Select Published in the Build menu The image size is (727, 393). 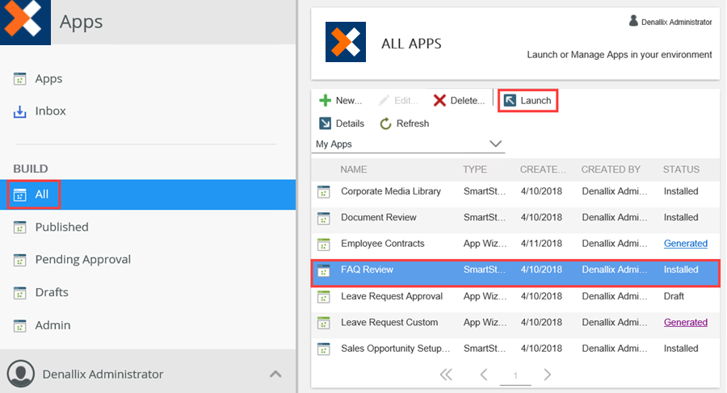coord(61,228)
